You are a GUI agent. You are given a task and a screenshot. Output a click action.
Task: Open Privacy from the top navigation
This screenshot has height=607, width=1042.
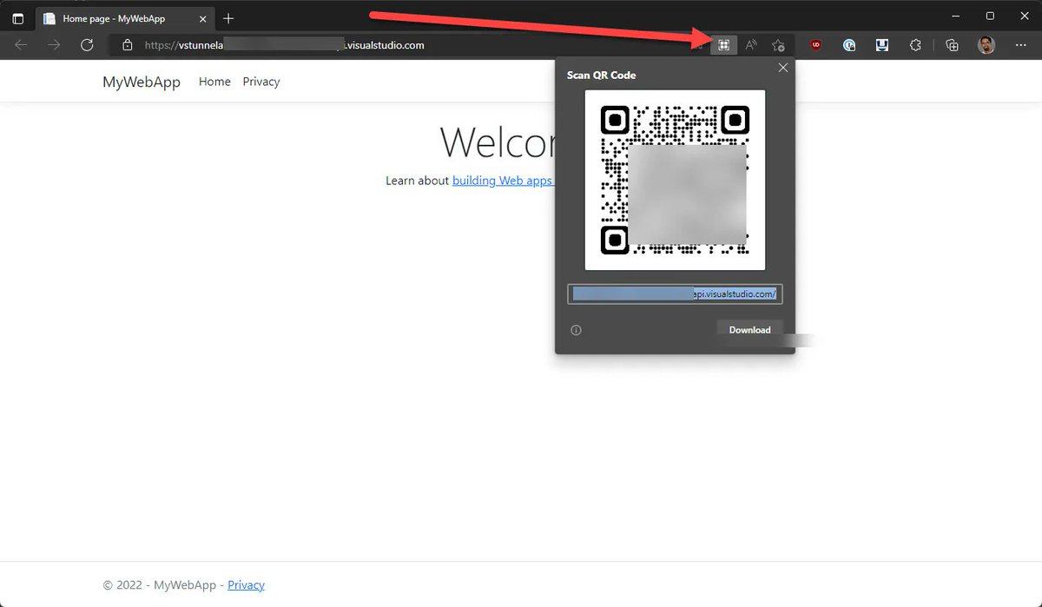tap(260, 81)
